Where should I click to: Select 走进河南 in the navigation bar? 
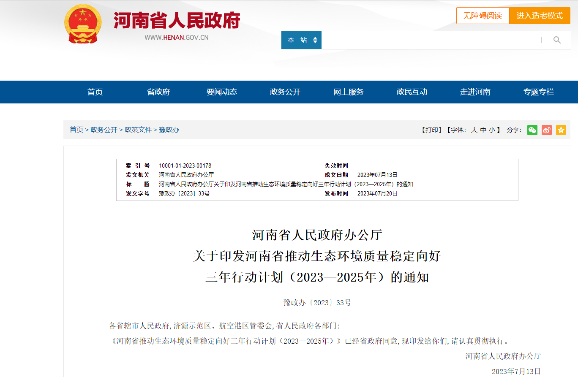coord(475,92)
